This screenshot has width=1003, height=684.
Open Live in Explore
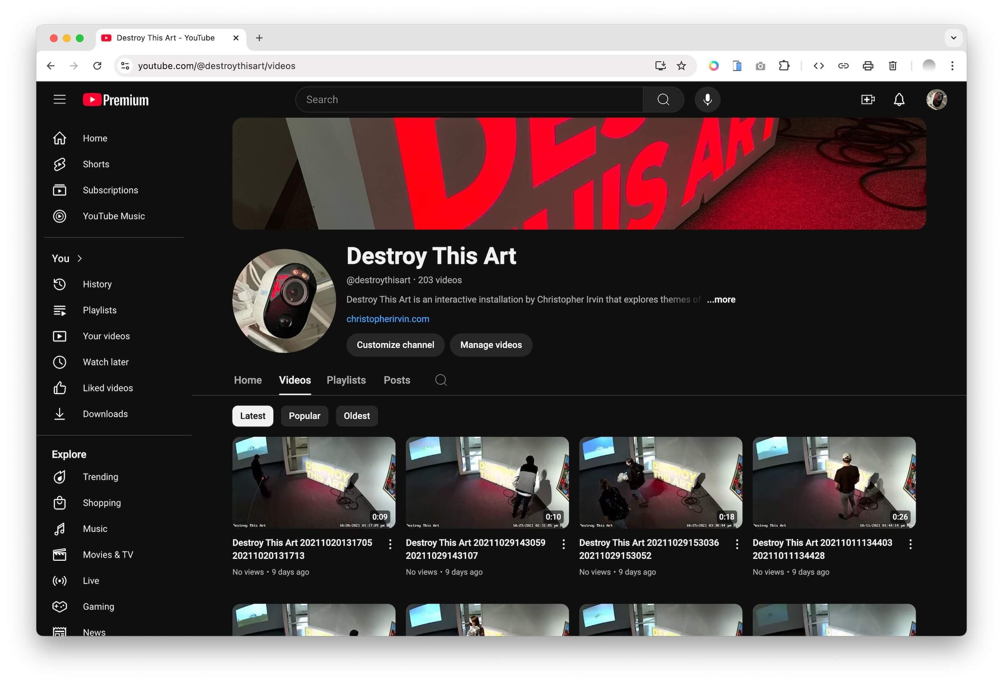click(114, 580)
